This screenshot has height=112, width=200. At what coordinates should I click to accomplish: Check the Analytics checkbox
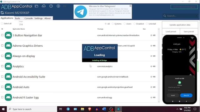click(2, 66)
